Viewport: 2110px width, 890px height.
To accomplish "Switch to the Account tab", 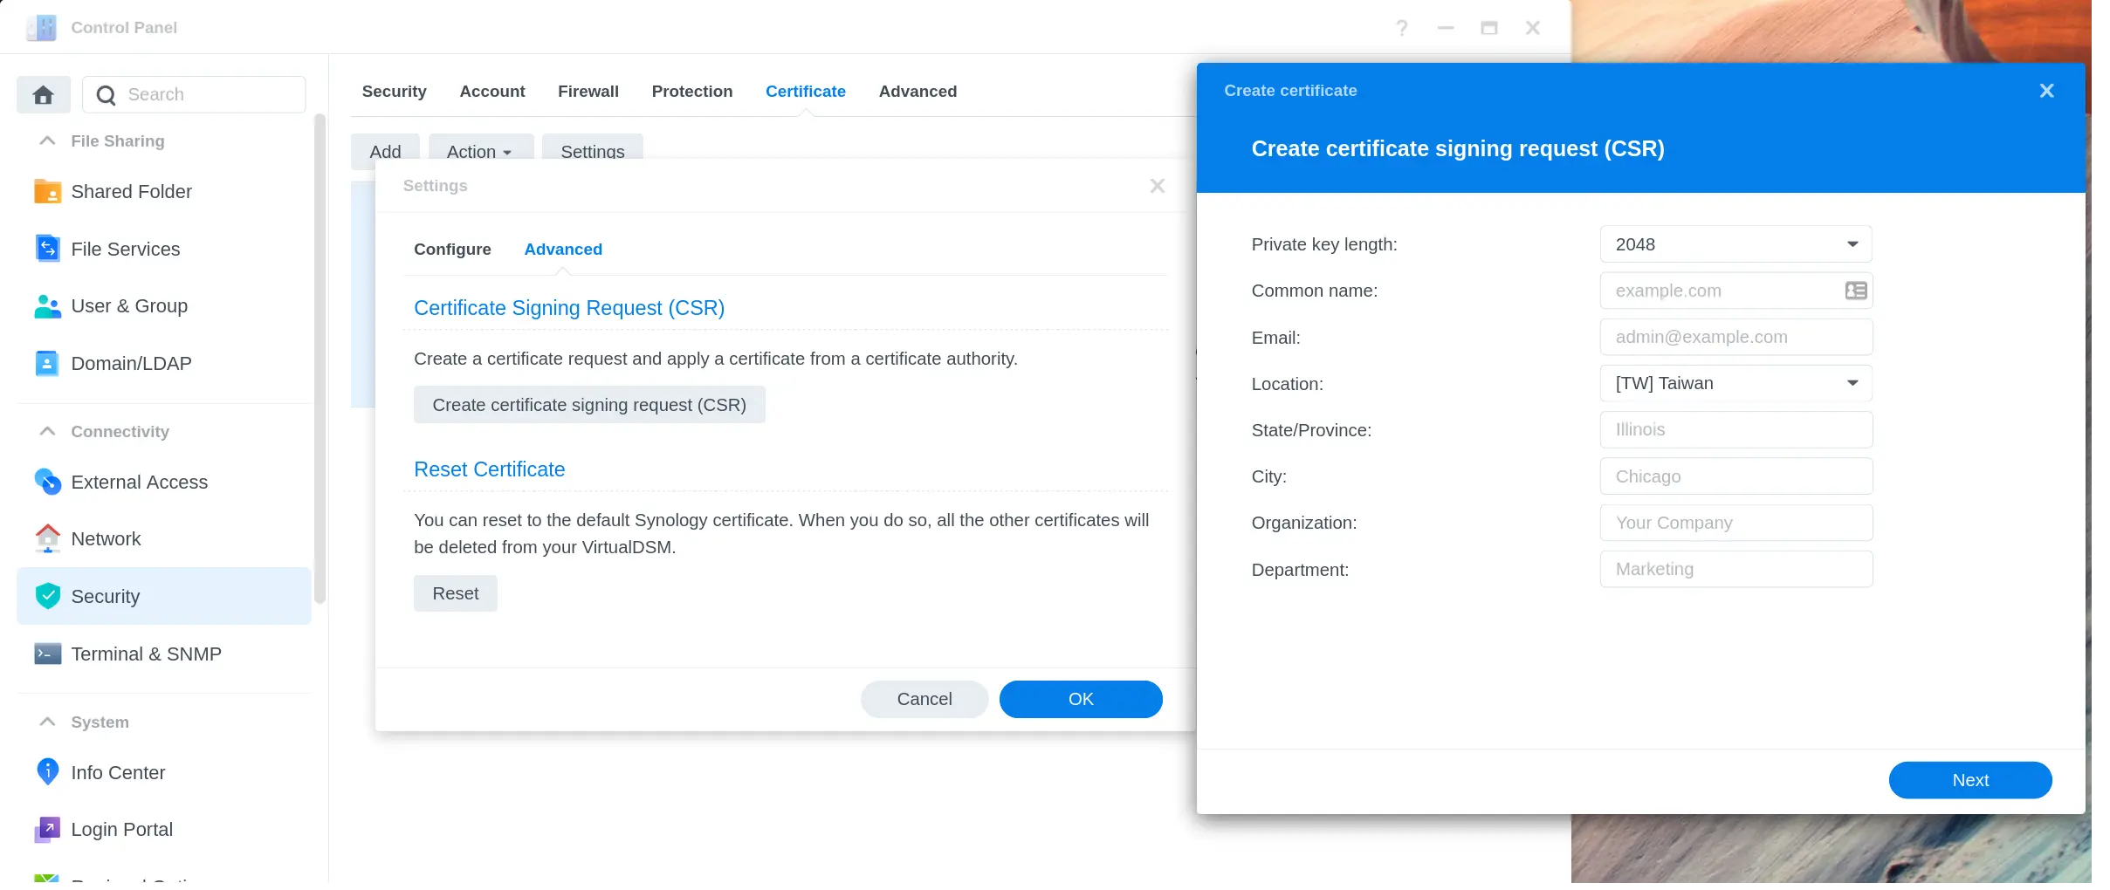I will pyautogui.click(x=492, y=91).
